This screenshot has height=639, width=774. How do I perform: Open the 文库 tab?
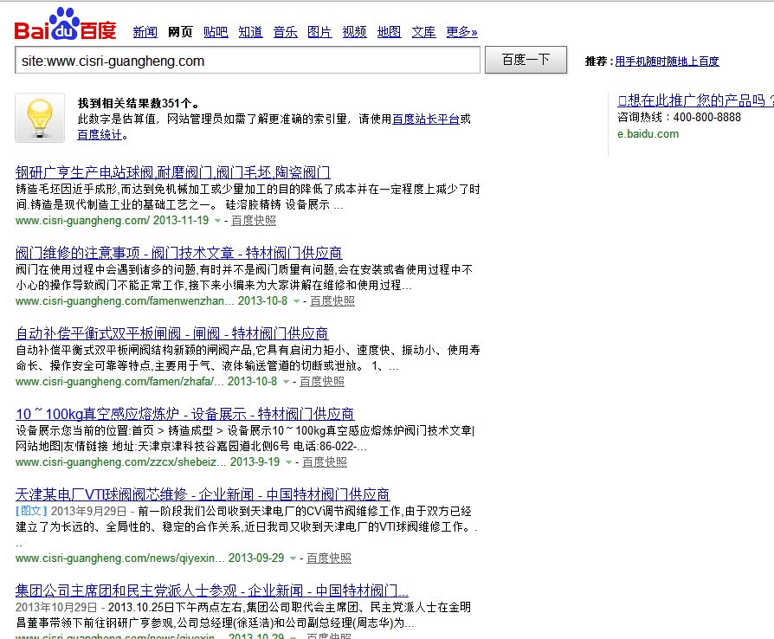click(x=423, y=32)
